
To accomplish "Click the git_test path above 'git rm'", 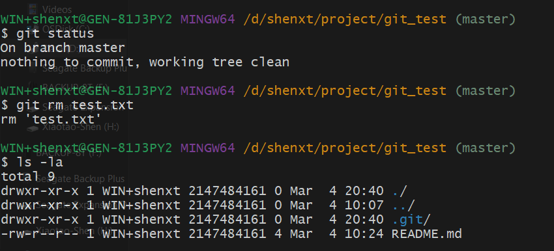I will click(x=415, y=91).
